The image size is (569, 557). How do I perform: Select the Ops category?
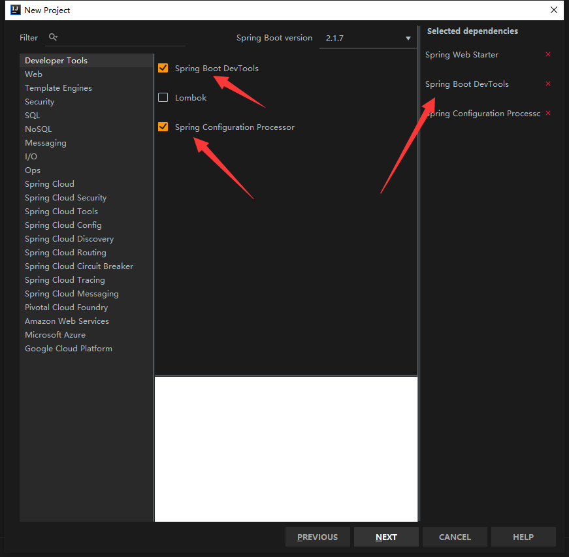86,170
